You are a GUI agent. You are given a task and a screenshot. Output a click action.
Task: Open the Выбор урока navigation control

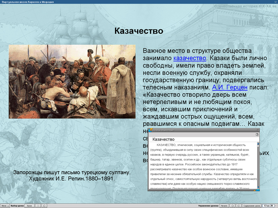point(17,205)
